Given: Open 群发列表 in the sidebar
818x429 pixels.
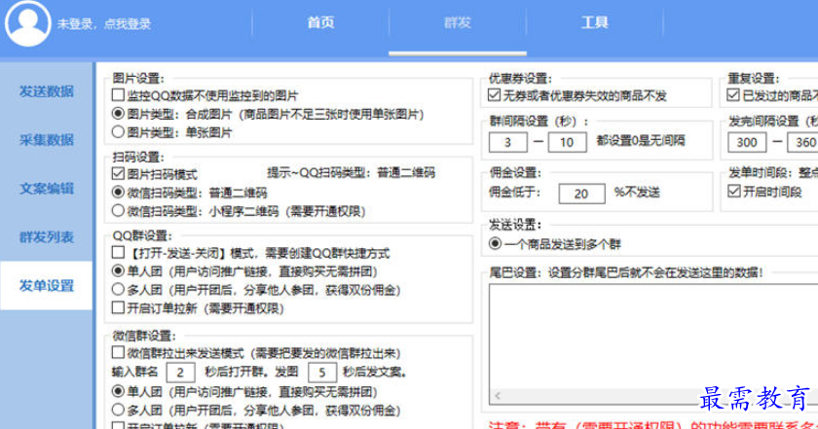Looking at the screenshot, I should point(47,237).
